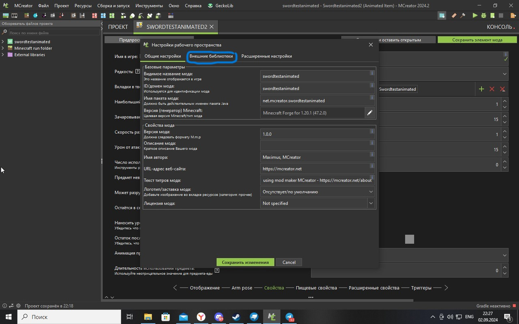Viewport: 519px width, 324px height.
Task: Click the create texture icon in toolbar
Action: coord(6,16)
